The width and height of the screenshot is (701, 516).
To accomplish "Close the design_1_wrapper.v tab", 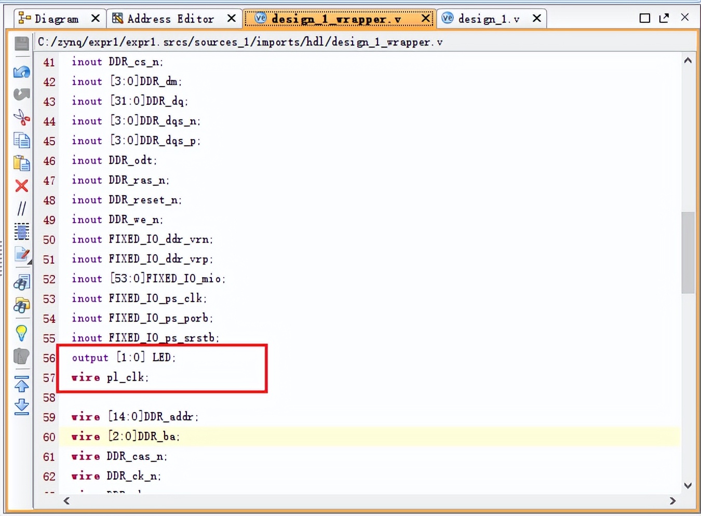I will point(425,19).
